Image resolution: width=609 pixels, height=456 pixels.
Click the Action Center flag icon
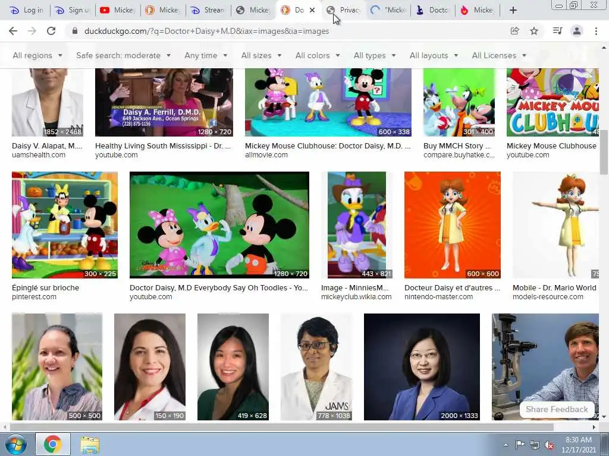tap(520, 445)
